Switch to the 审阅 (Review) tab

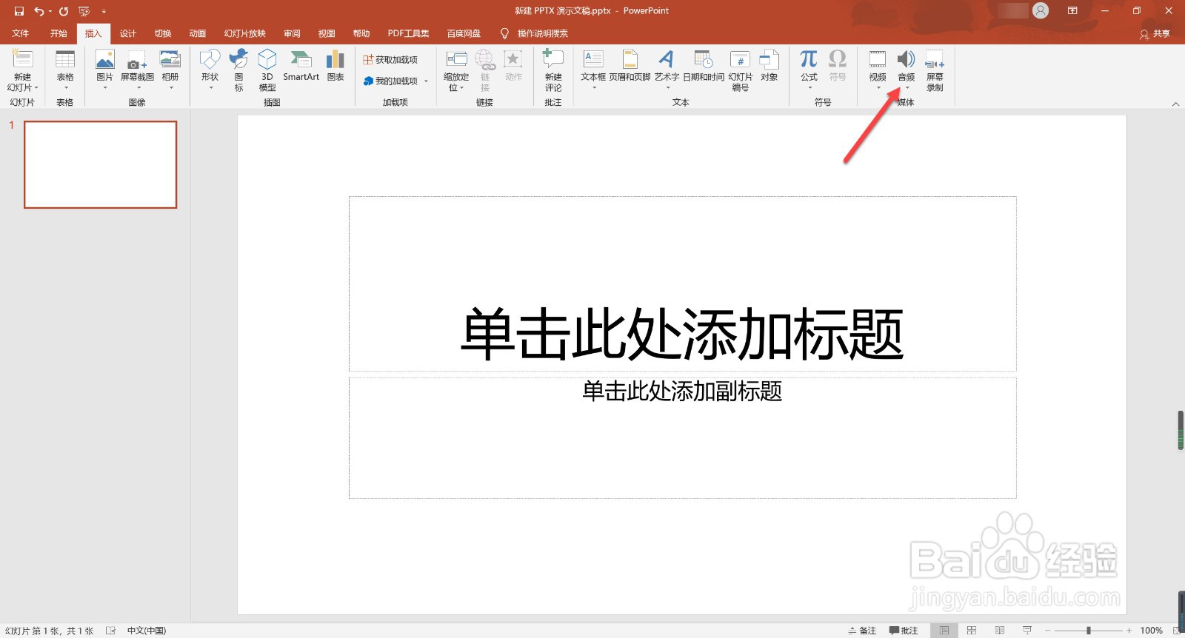click(x=292, y=33)
